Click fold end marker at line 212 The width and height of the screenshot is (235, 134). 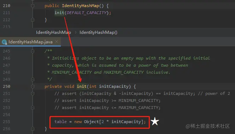pos(33,20)
